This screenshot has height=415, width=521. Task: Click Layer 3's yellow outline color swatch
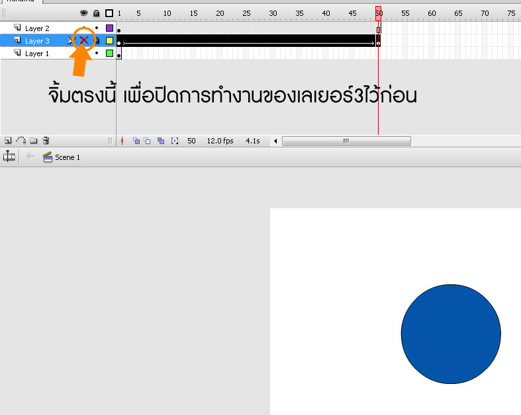pyautogui.click(x=109, y=40)
